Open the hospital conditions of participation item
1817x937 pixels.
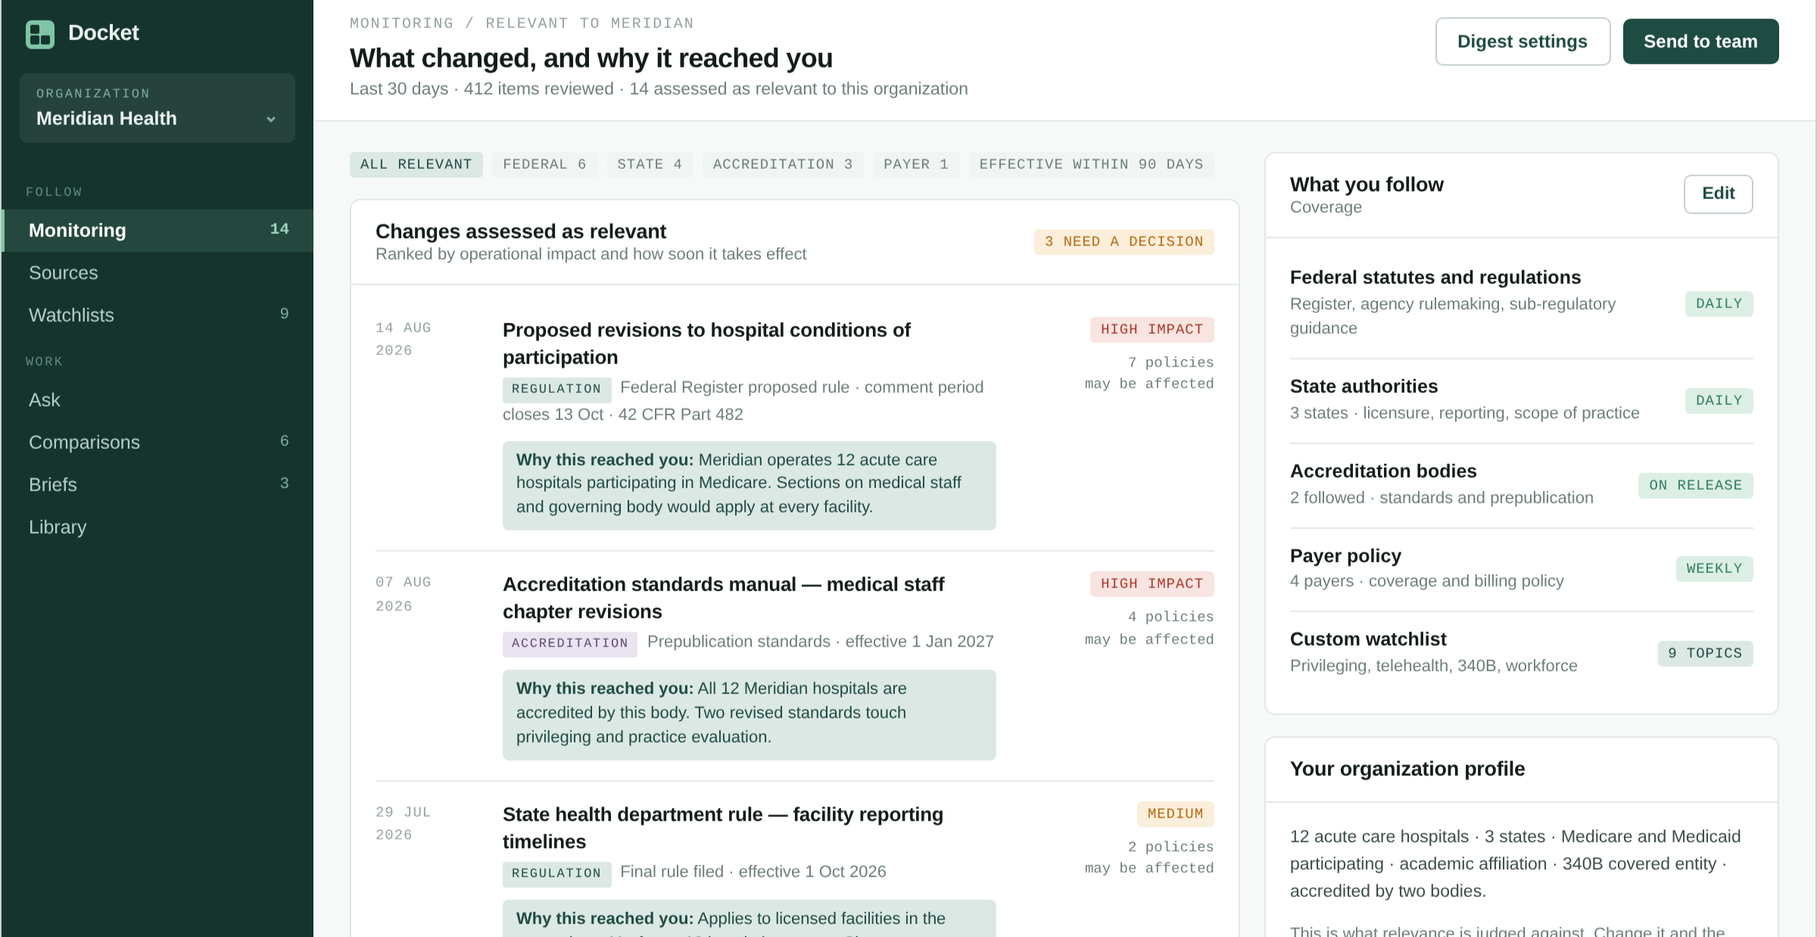[x=706, y=344]
